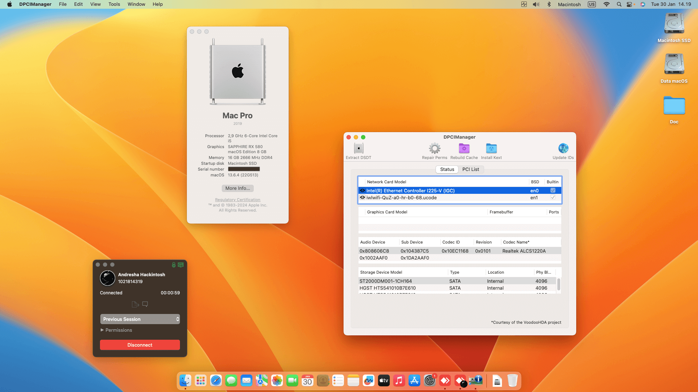Screen dimensions: 698x392
Task: Open the chat icon in AnyDesk
Action: [x=145, y=304]
